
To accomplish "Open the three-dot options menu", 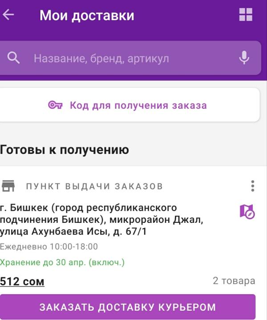I will tap(252, 186).
